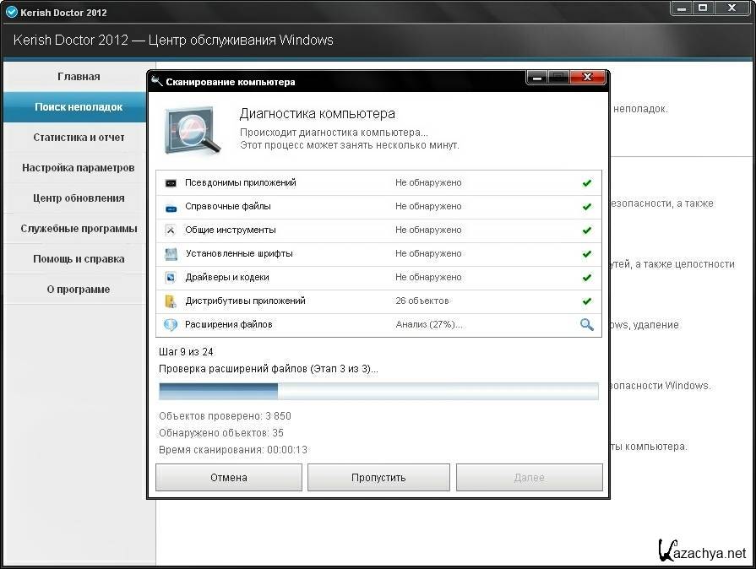Click the Расширения файлов row icon

(171, 324)
